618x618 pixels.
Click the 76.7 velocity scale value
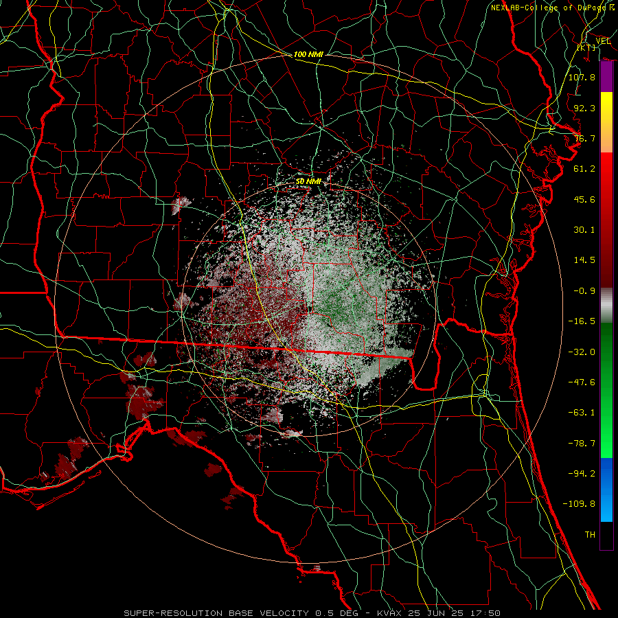pyautogui.click(x=584, y=138)
